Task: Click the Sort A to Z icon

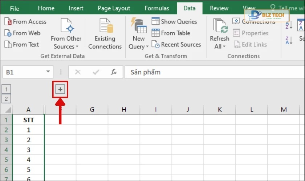Action: pos(289,25)
